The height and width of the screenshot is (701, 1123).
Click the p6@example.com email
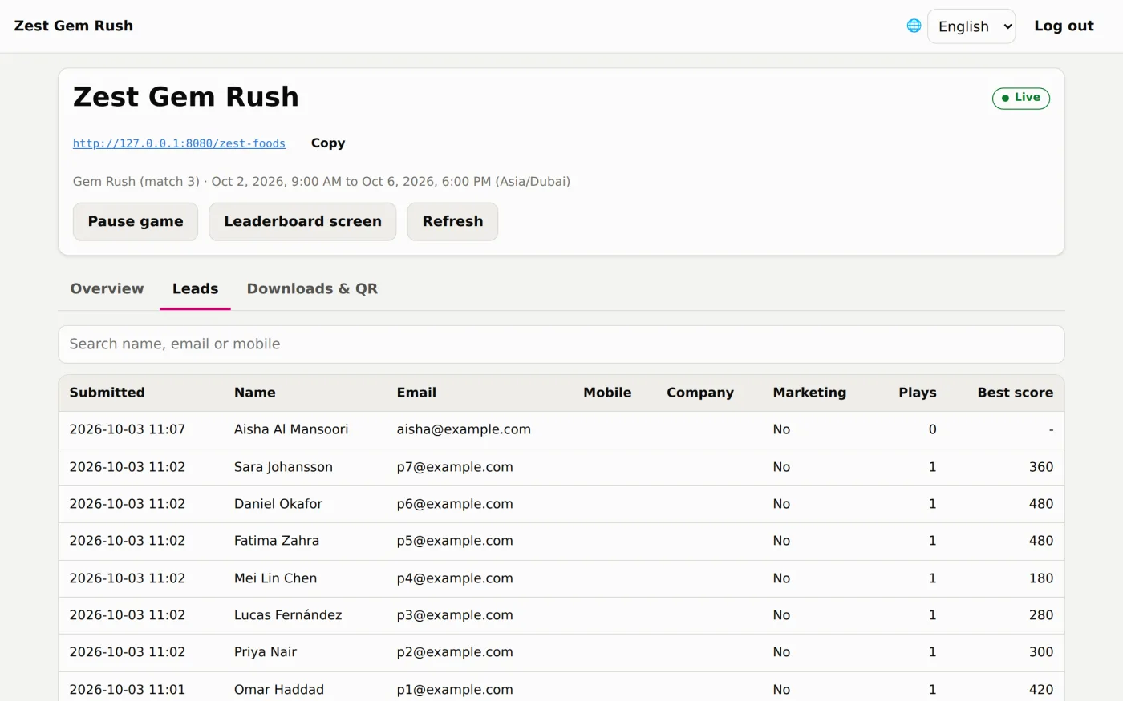click(455, 504)
